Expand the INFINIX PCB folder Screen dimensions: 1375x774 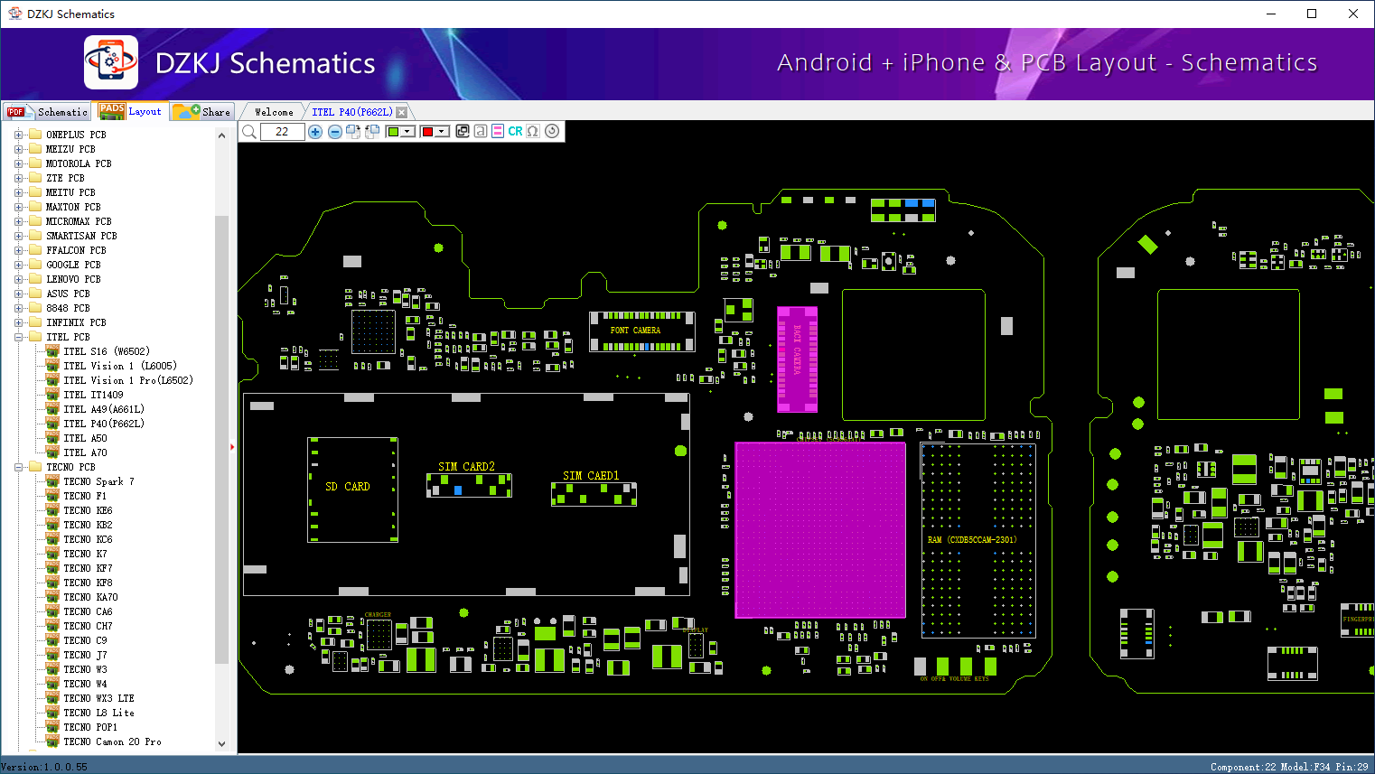(x=18, y=322)
